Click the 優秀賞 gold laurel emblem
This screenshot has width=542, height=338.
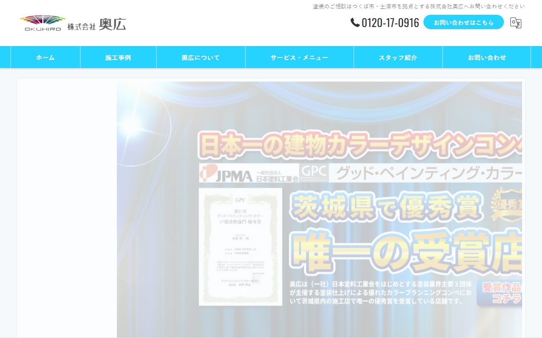click(x=506, y=205)
